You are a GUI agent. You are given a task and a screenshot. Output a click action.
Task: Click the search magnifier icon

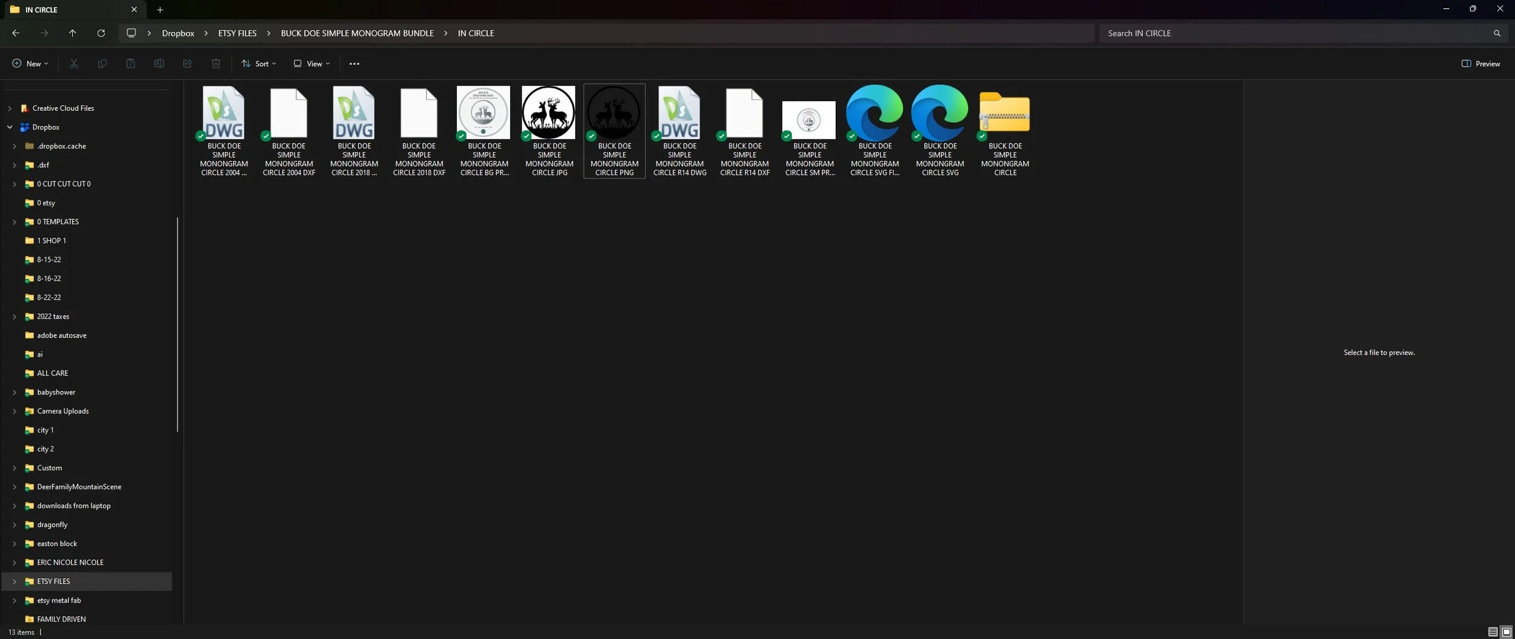pos(1497,33)
